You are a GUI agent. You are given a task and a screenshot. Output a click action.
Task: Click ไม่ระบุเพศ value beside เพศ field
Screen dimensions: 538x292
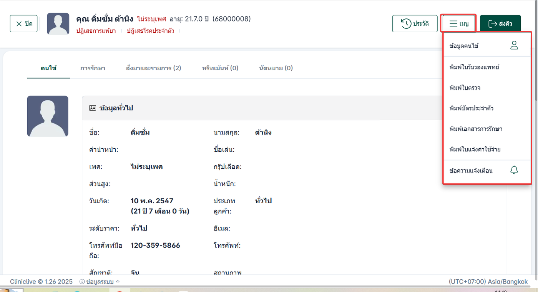tap(147, 167)
